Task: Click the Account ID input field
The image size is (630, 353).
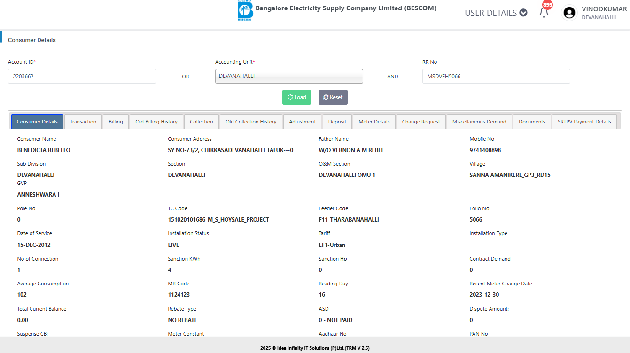Action: (82, 77)
